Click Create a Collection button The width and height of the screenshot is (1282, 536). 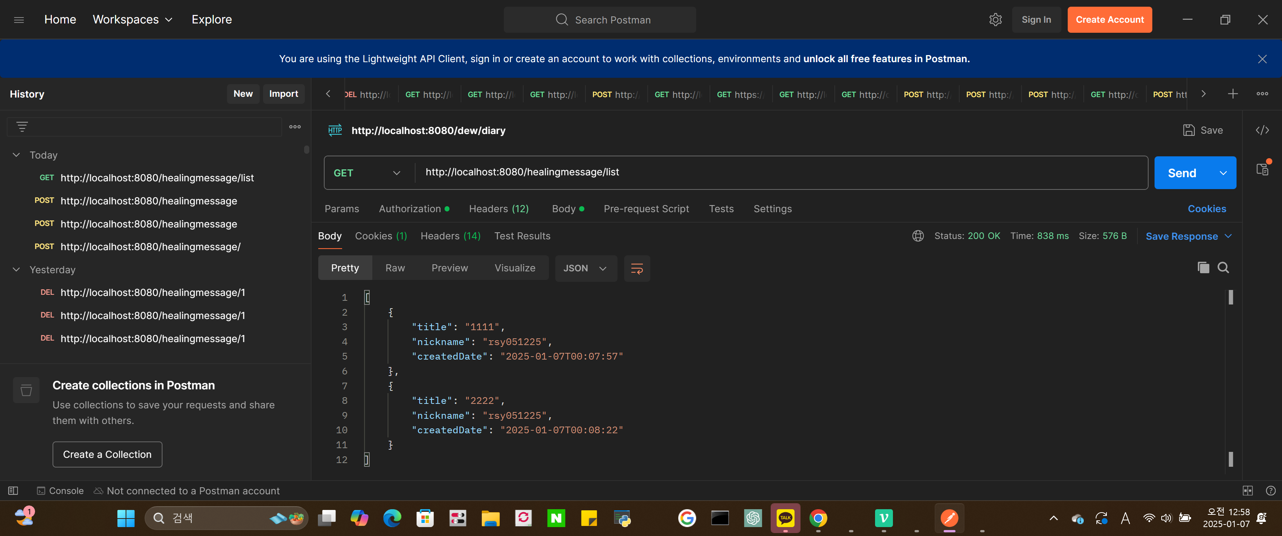pos(107,455)
